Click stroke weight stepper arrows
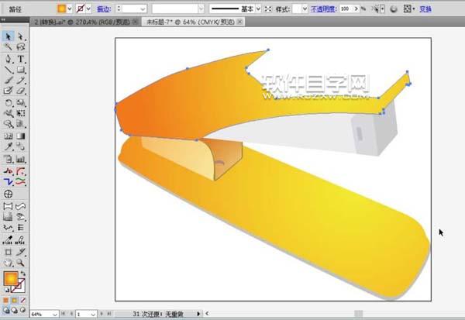Viewport: 465px width, 320px height. (x=119, y=9)
